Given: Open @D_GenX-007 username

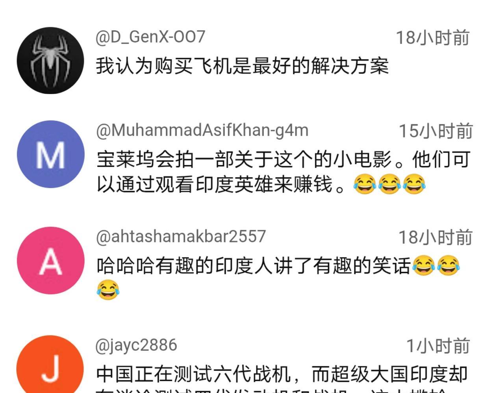Looking at the screenshot, I should pyautogui.click(x=150, y=37).
